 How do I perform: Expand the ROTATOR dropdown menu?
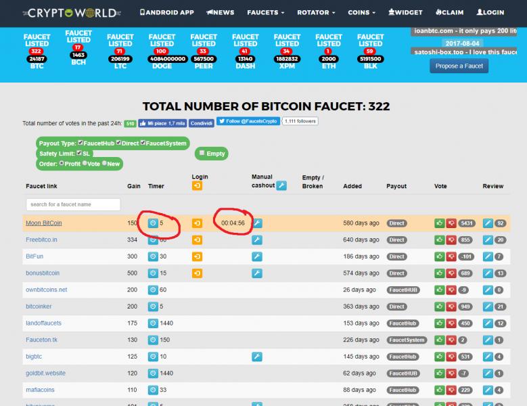point(315,12)
